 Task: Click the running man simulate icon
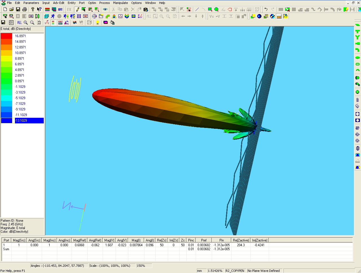(x=53, y=16)
